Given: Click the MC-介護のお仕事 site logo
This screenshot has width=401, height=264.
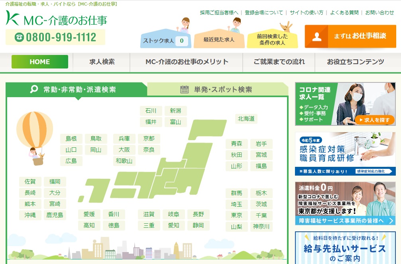Looking at the screenshot, I should pyautogui.click(x=56, y=18).
